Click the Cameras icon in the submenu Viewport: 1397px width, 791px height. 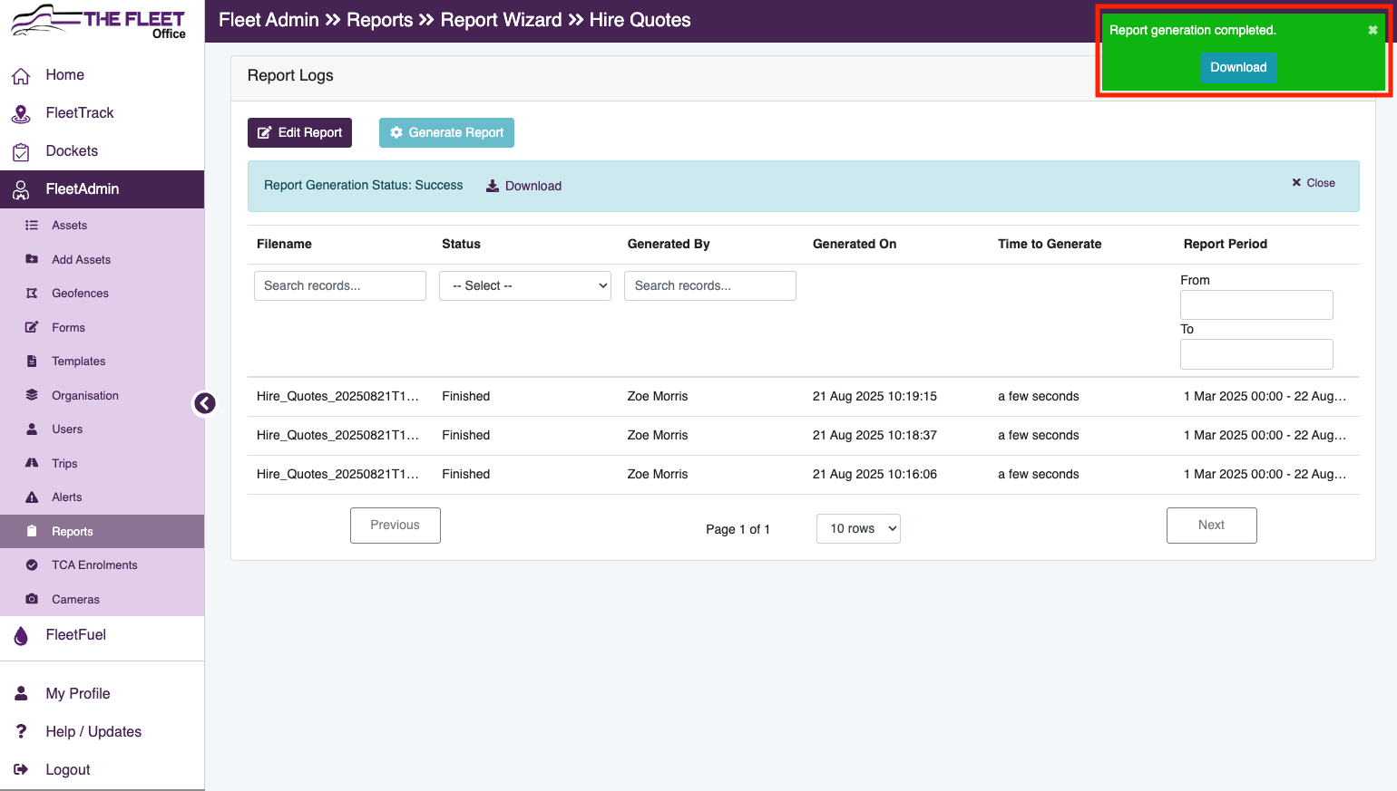(32, 600)
